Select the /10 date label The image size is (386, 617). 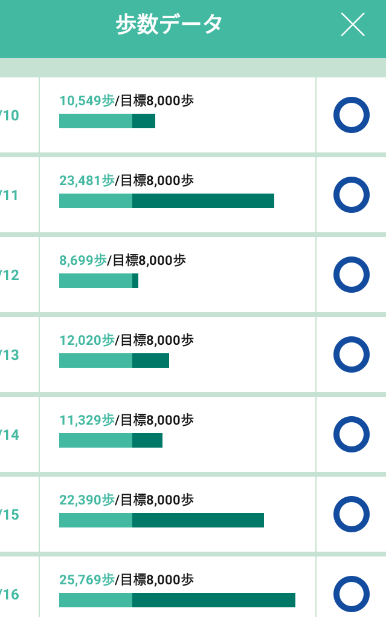10,116
